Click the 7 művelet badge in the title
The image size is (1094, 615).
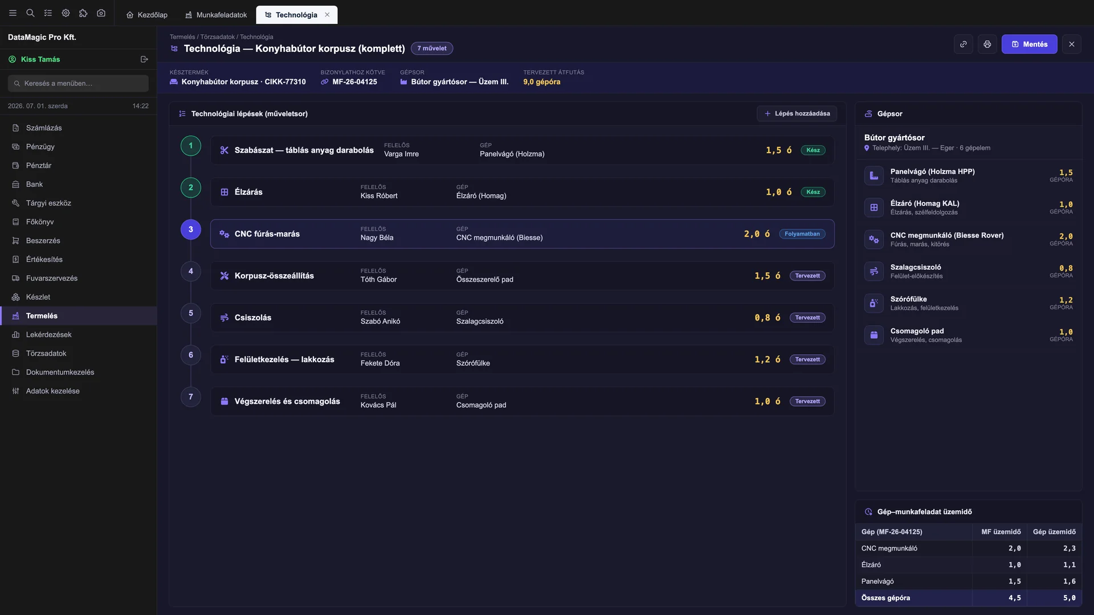[x=432, y=48]
